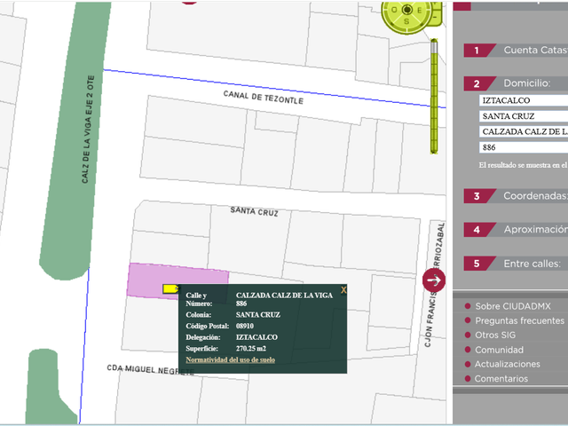Click the street number field containing 886
The height and width of the screenshot is (426, 568).
click(x=524, y=147)
